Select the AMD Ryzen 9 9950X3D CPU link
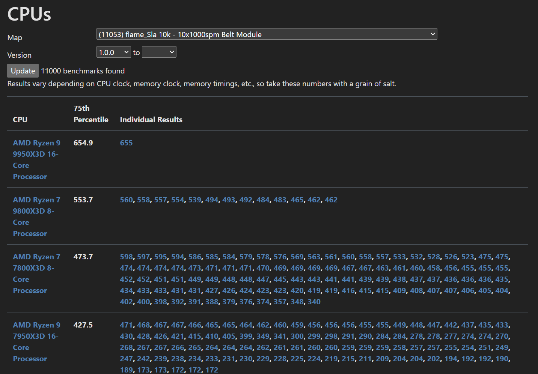 tap(36, 159)
